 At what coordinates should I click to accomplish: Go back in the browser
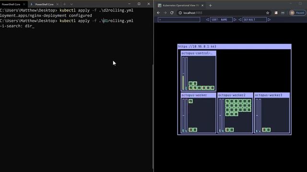pyautogui.click(x=158, y=13)
